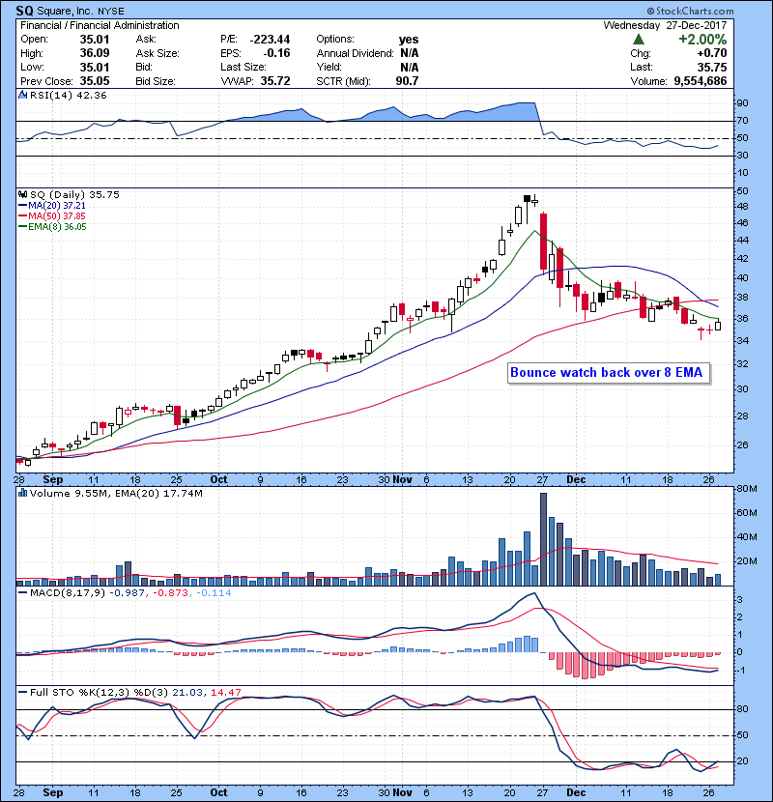Viewport: 773px width, 802px height.
Task: Click the date Wednesday 27-Dec-2017
Action: 665,25
